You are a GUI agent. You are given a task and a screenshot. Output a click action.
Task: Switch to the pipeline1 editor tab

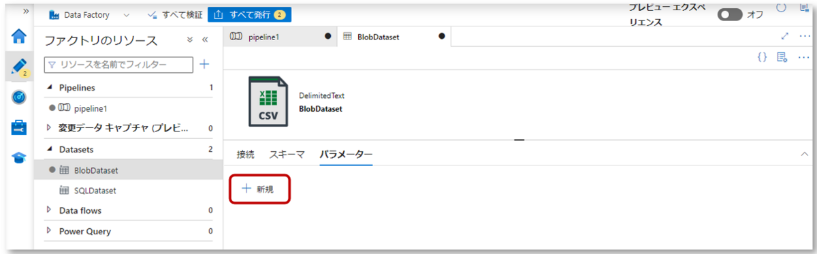pos(281,37)
